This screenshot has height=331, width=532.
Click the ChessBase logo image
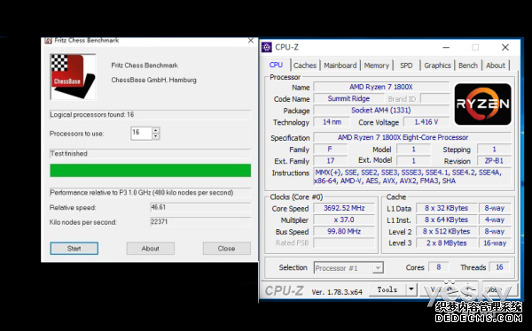tap(73, 77)
